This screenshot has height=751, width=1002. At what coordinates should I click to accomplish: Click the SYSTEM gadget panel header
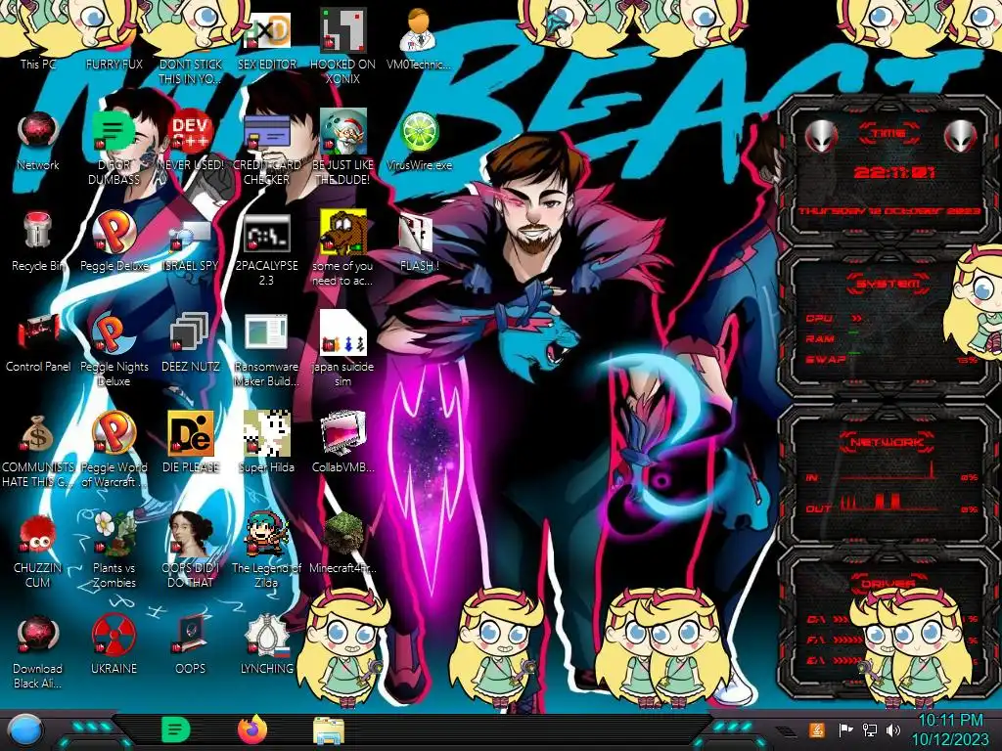pyautogui.click(x=888, y=283)
